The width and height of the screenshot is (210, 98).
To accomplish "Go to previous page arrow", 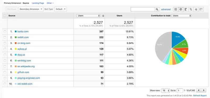I will pyautogui.click(x=199, y=90).
